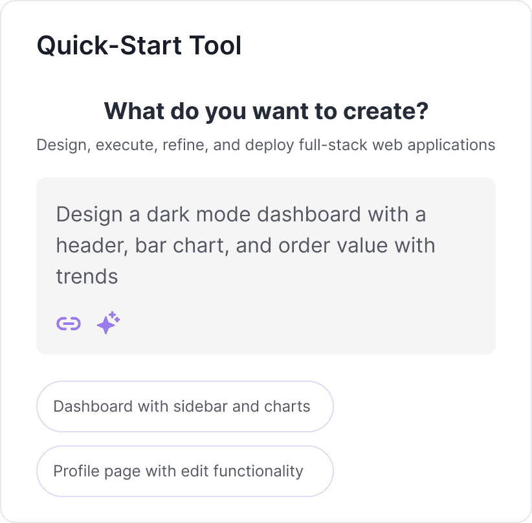Screen dimensions: 532x523
Task: Select the 'Dashboard with sidebar and charts' suggestion
Action: (185, 406)
